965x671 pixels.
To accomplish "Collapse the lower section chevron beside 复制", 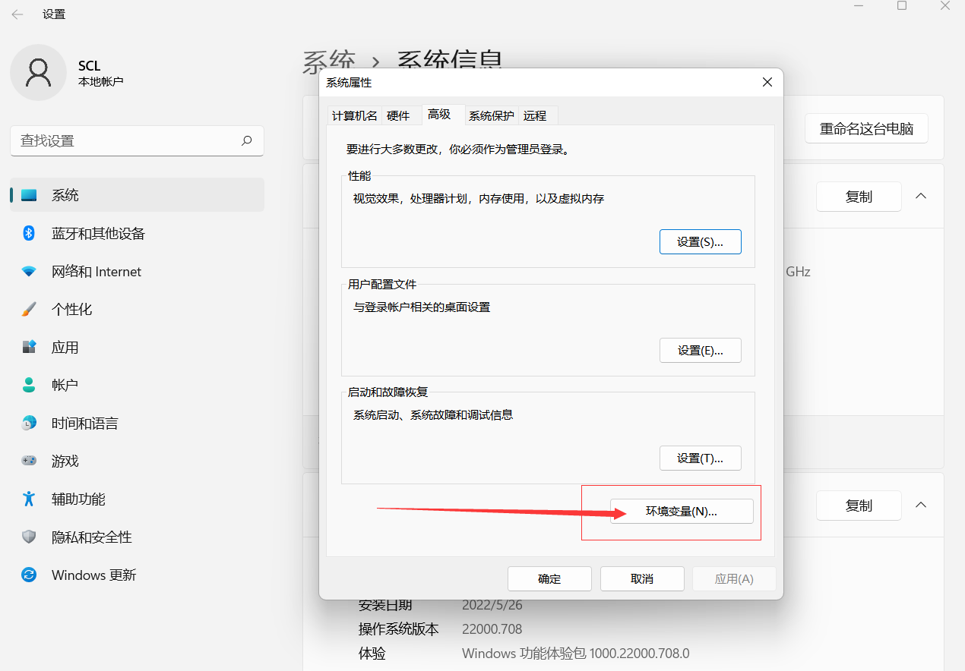I will [x=921, y=505].
